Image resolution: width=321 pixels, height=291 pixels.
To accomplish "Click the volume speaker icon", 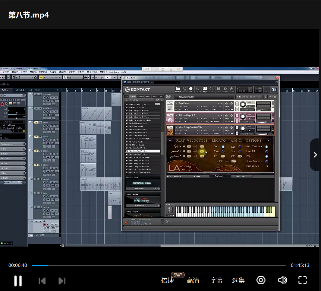I will point(282,280).
